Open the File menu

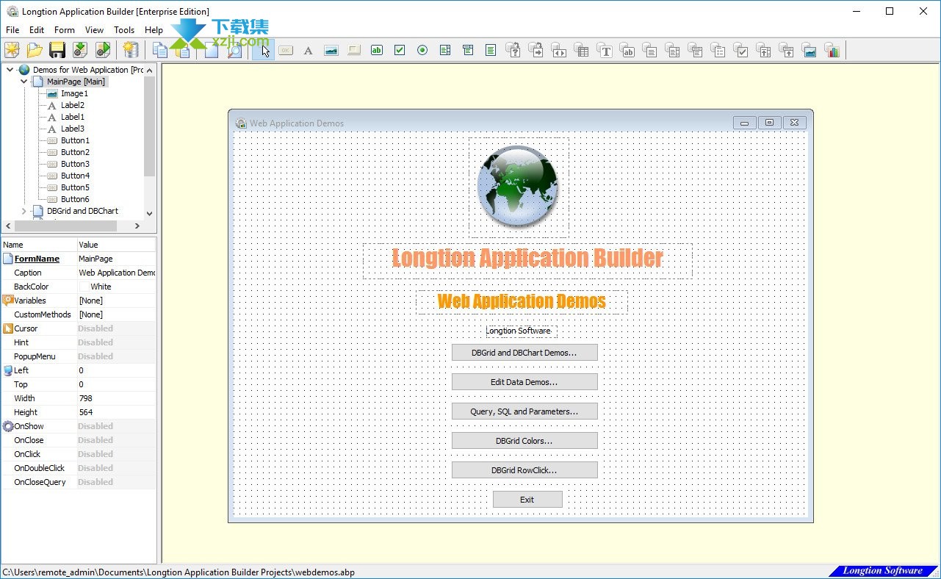(12, 30)
